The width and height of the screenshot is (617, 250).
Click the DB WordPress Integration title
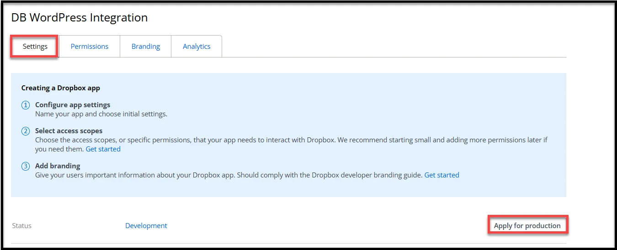(x=80, y=18)
